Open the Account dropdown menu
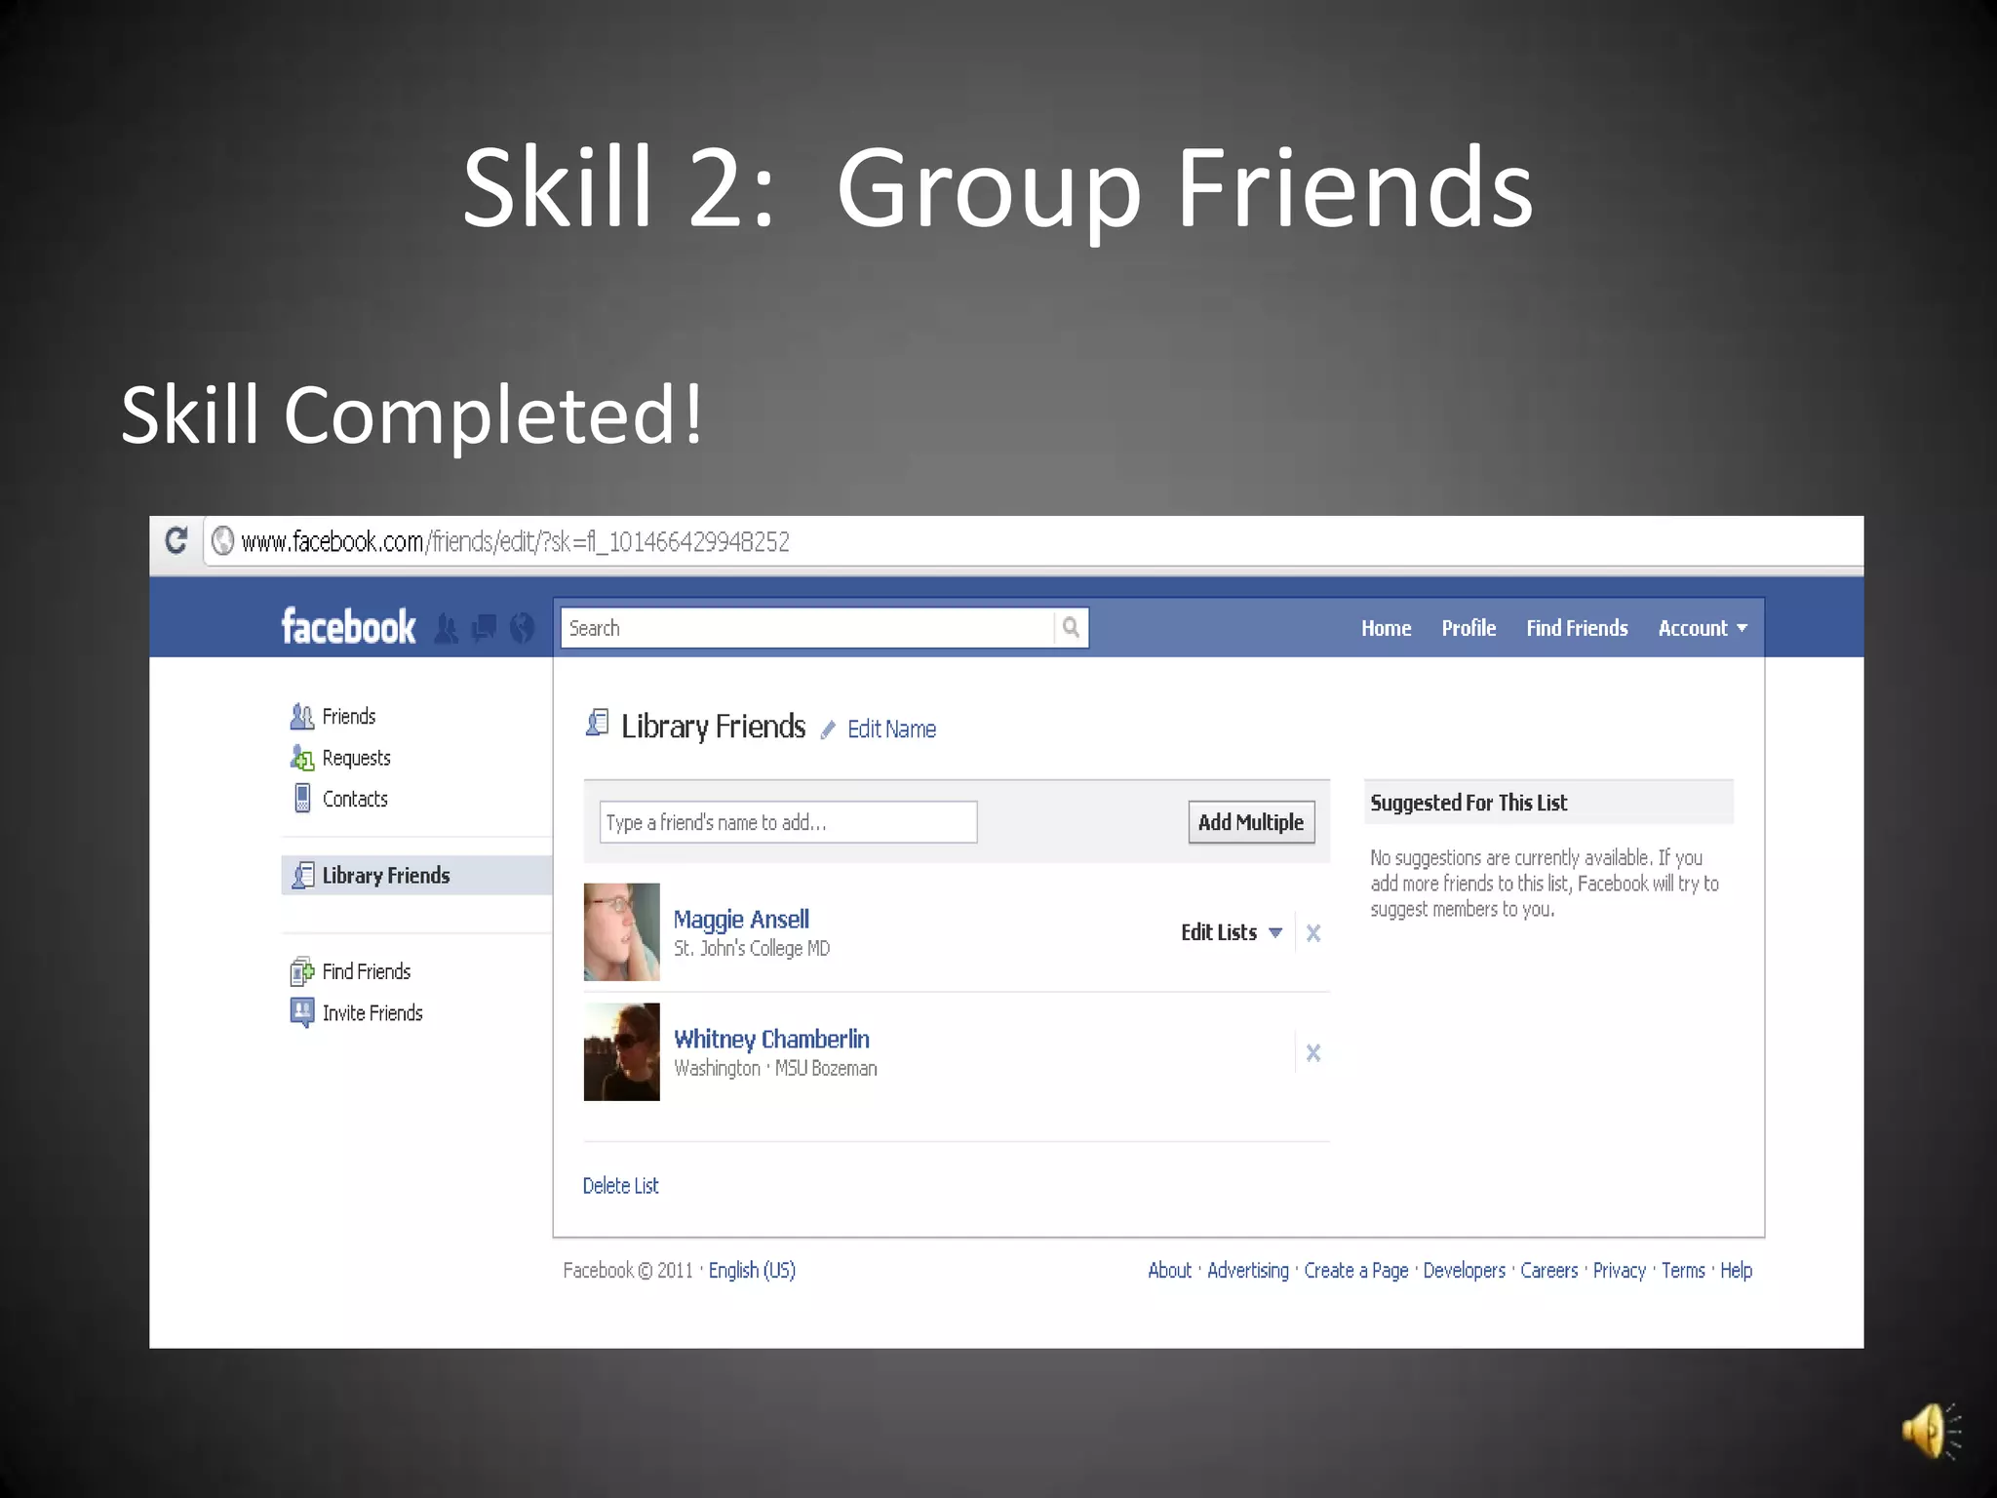 click(x=1703, y=628)
